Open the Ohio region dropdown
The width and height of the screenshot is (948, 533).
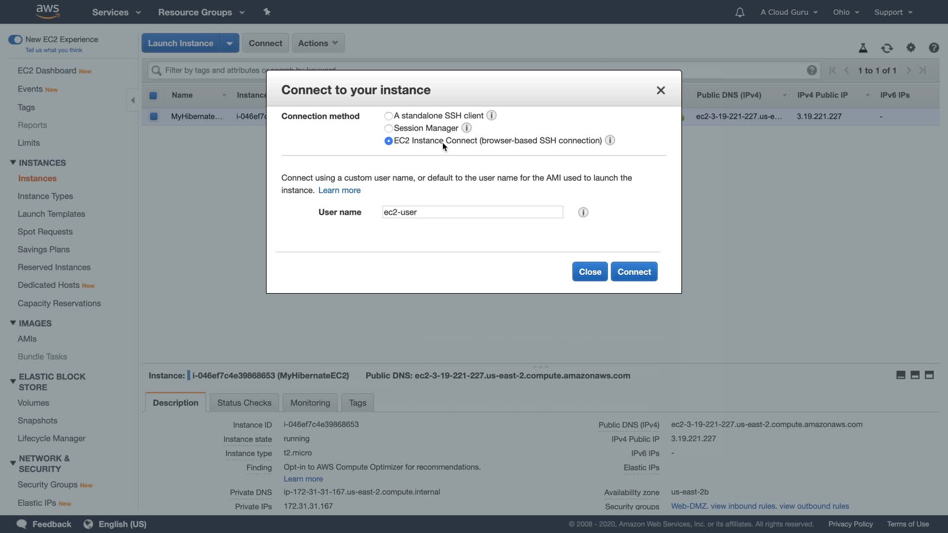(845, 12)
